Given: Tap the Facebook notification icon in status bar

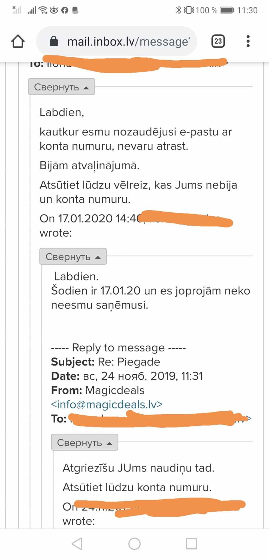Looking at the screenshot, I should pyautogui.click(x=65, y=10).
